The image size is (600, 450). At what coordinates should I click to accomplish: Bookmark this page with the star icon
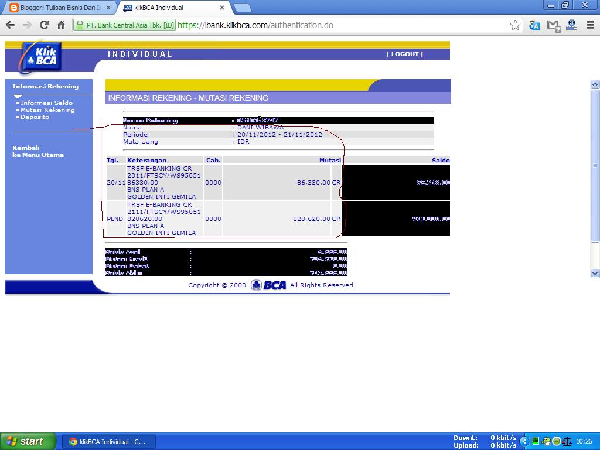click(515, 25)
